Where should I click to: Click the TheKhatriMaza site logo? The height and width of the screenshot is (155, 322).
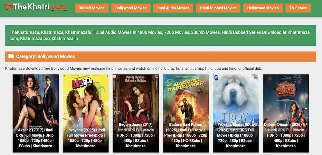pos(36,7)
